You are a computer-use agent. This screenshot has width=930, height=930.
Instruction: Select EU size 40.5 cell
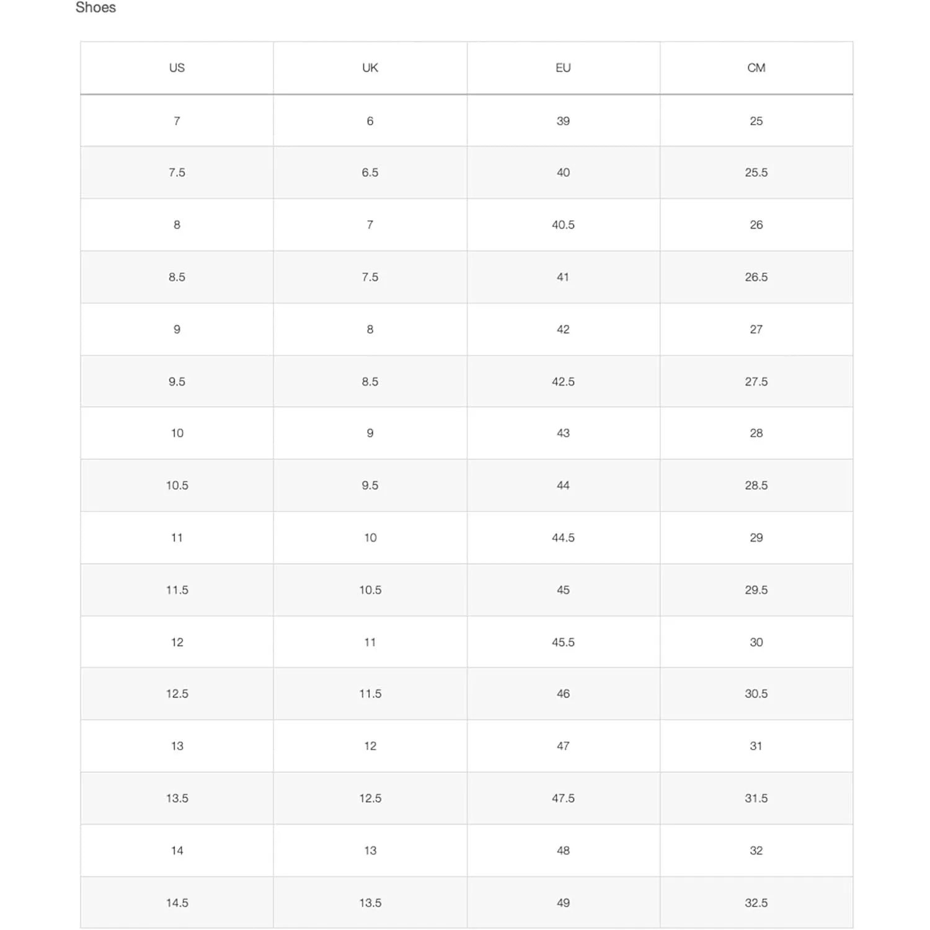tap(563, 225)
